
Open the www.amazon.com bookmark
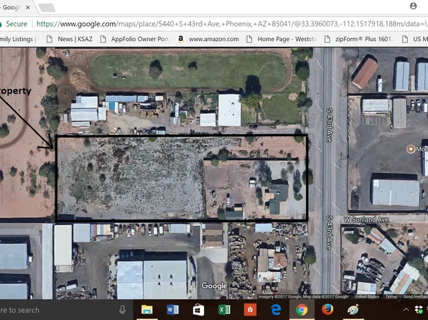tap(208, 39)
